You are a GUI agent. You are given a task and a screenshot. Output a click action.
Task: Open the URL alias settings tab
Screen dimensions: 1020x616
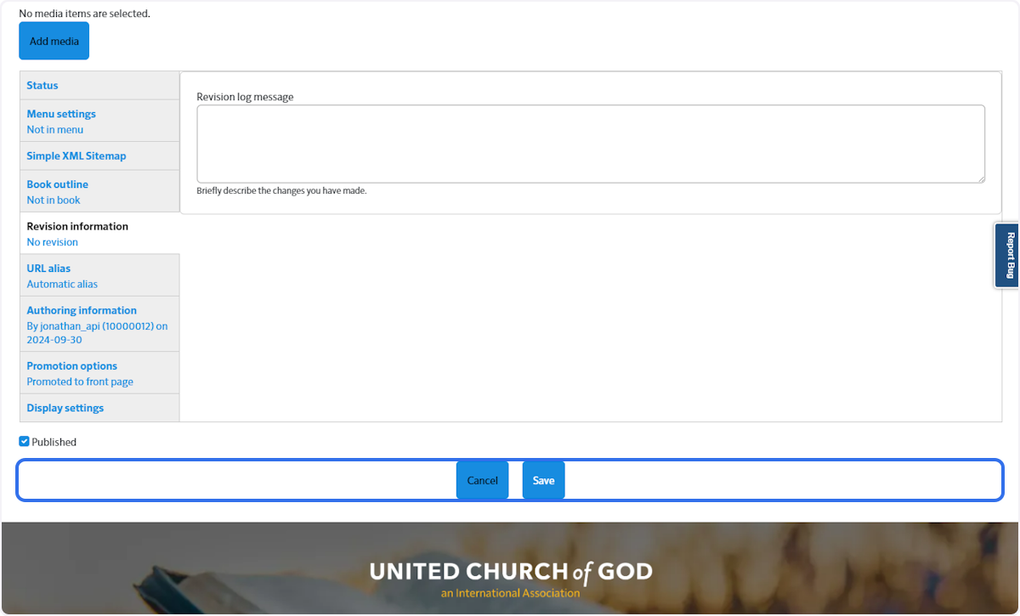(x=48, y=268)
